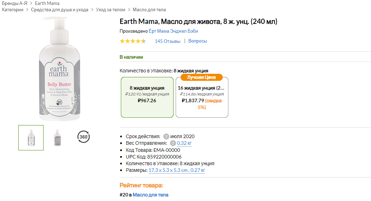This screenshot has height=201, width=371.
Task: Open the Вопросы questions link
Action: coord(197,41)
